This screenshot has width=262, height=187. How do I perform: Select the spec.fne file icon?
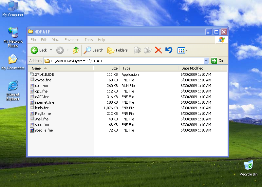32,125
